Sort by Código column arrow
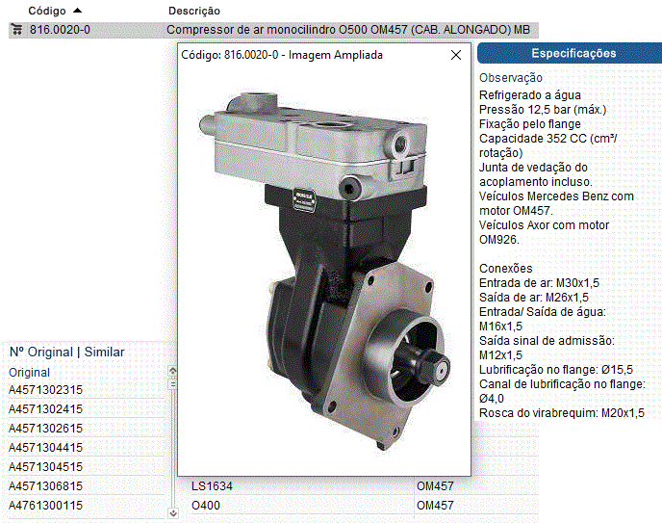 point(78,11)
